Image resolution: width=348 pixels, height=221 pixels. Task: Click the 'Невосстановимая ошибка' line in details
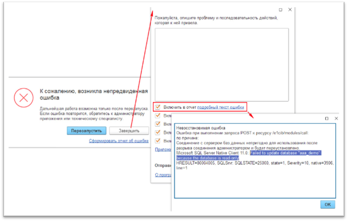coord(200,128)
